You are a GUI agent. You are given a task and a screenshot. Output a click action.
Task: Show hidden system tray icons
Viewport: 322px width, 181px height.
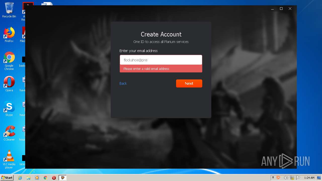click(273, 178)
